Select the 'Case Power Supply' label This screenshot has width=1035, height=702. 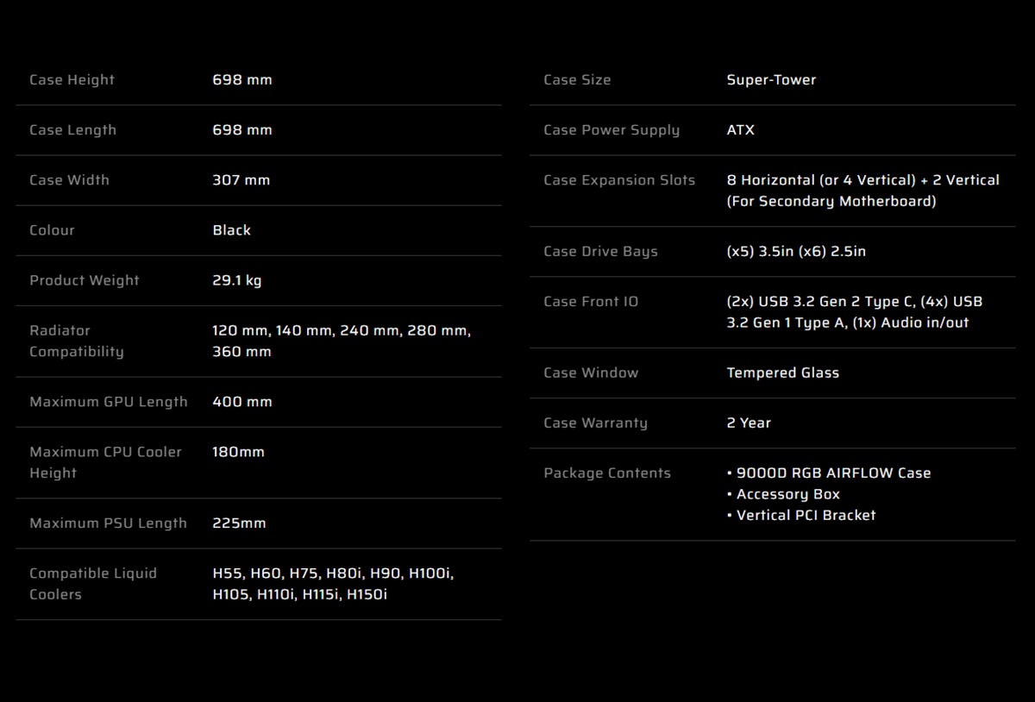[612, 130]
